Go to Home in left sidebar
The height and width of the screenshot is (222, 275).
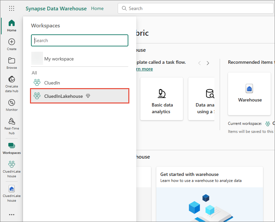pyautogui.click(x=12, y=26)
